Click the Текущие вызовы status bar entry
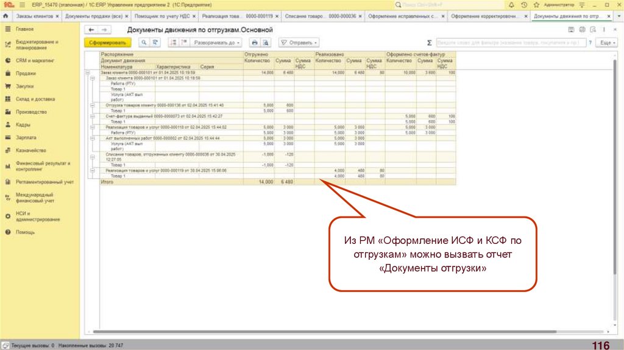Screen dimensions: 624x350 (32, 345)
